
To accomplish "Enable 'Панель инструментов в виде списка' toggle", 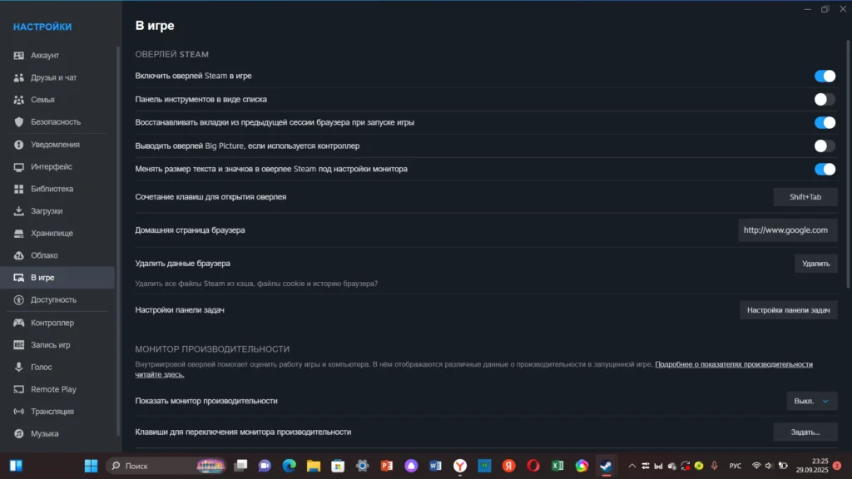I will (x=824, y=100).
